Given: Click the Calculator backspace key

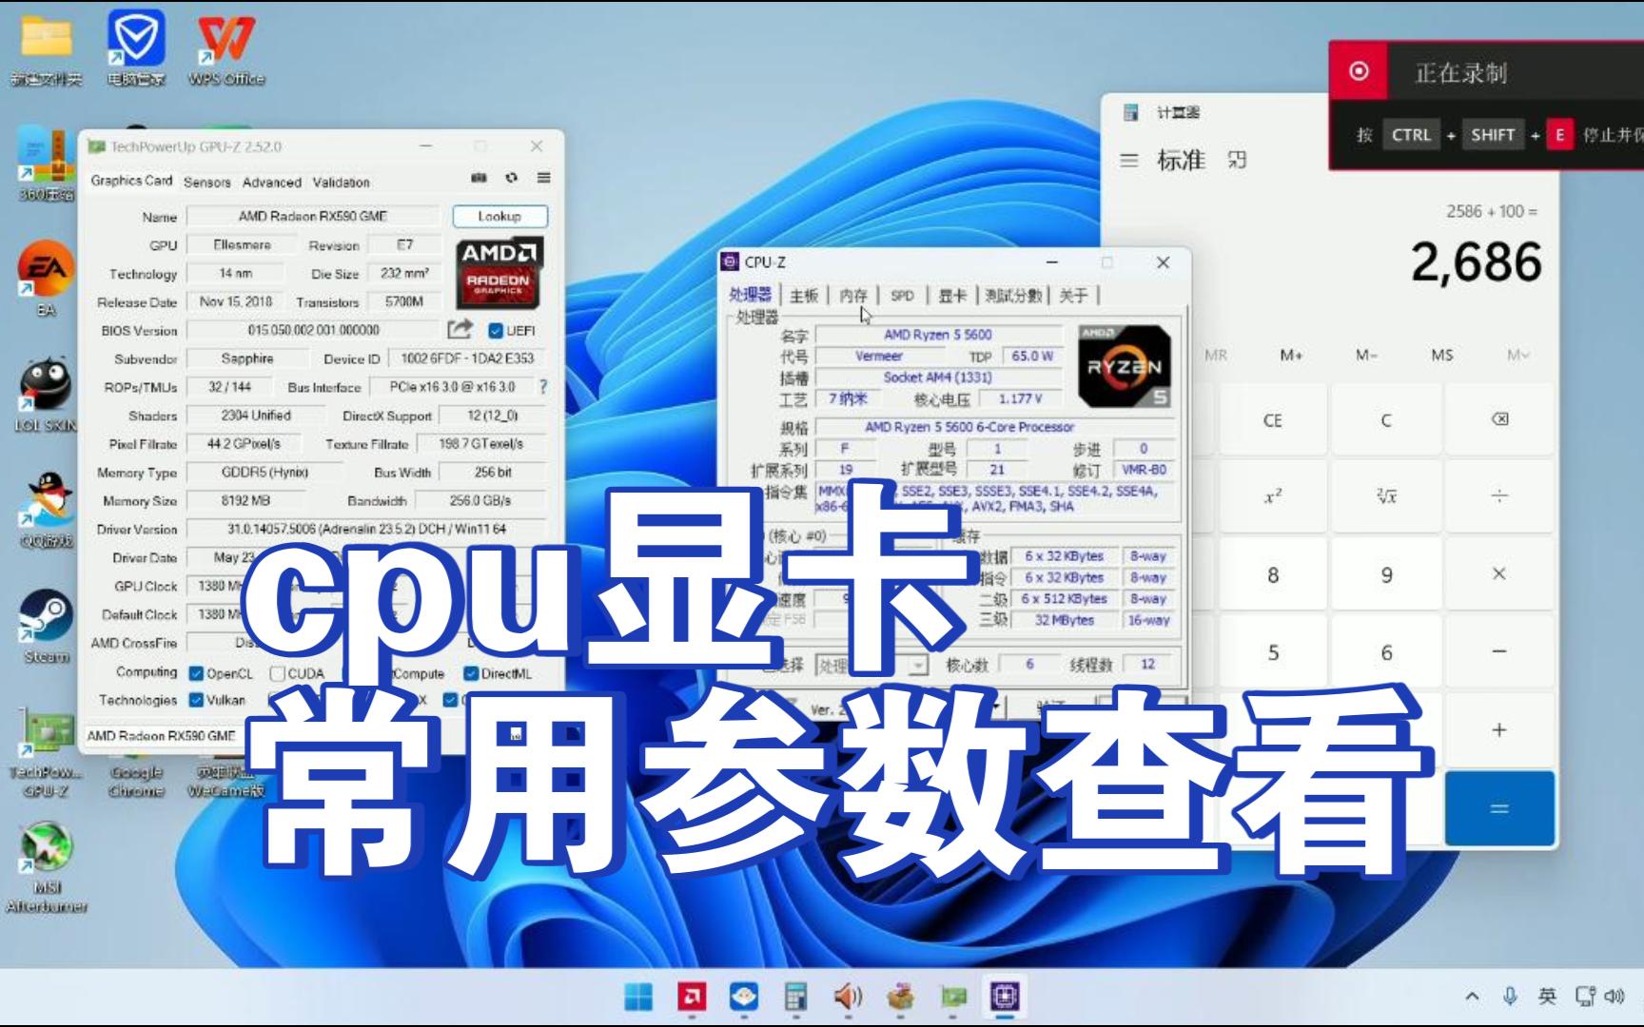Looking at the screenshot, I should (1499, 419).
